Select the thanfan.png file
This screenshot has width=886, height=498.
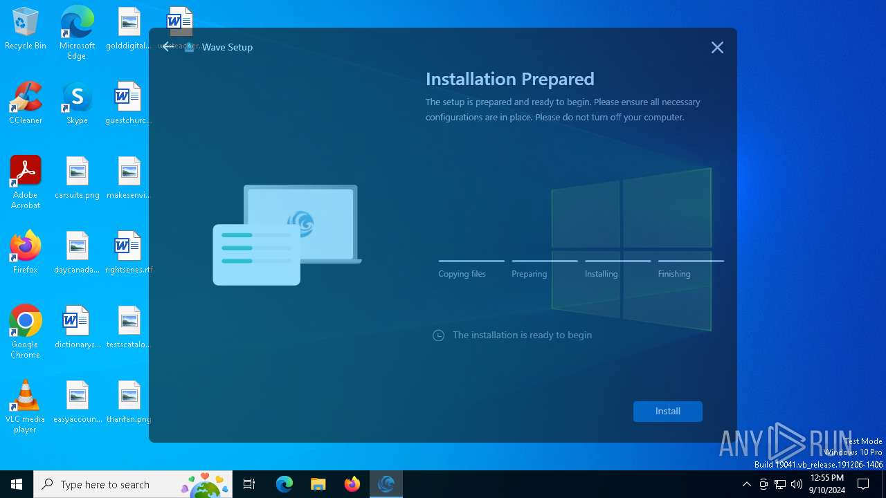tap(129, 402)
